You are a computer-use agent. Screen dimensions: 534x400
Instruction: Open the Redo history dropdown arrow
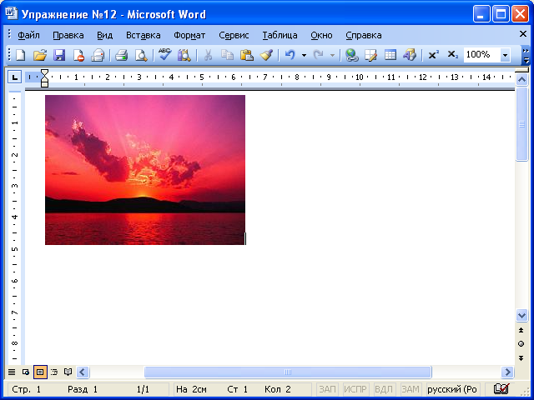pos(332,55)
